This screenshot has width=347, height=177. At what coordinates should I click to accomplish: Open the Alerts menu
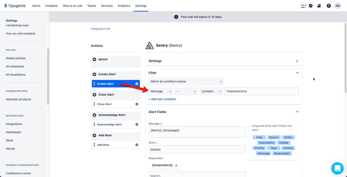click(36, 6)
